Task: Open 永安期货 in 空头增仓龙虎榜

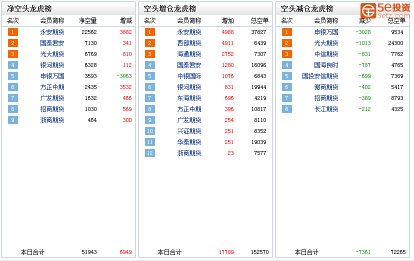Action: (189, 32)
